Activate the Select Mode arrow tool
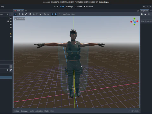This screenshot has height=114, width=152. tap(15, 14)
